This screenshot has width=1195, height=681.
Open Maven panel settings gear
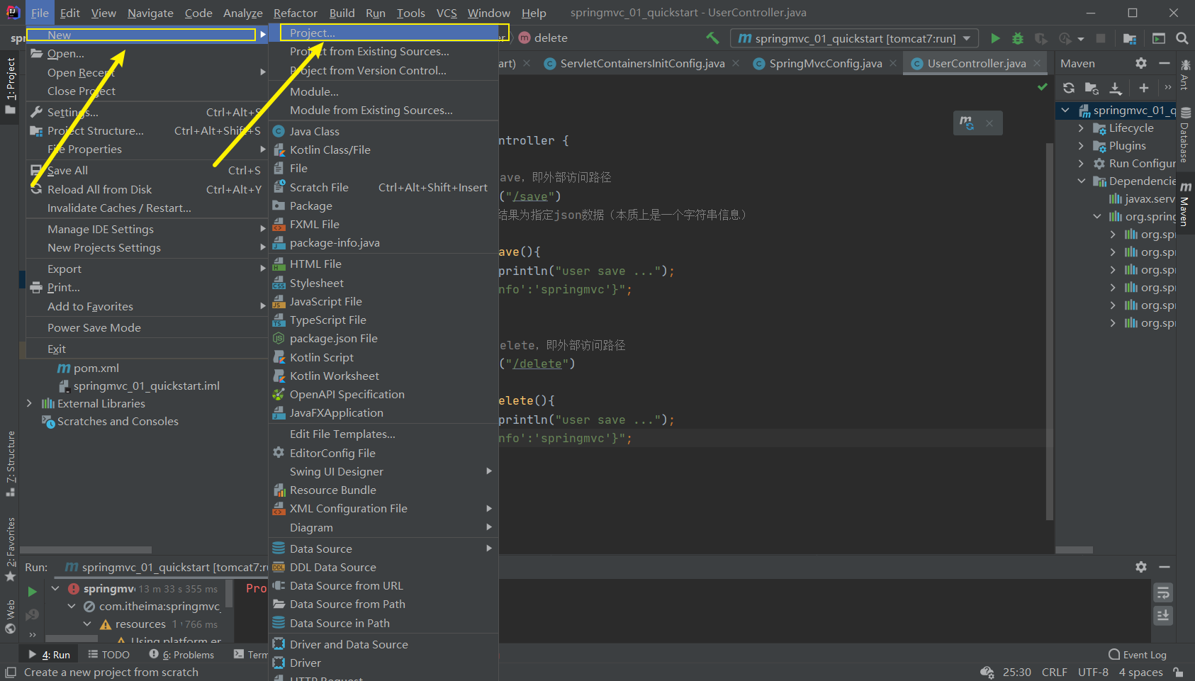click(x=1140, y=63)
